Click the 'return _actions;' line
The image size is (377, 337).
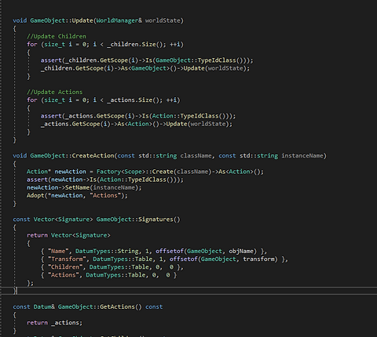pyautogui.click(x=54, y=323)
